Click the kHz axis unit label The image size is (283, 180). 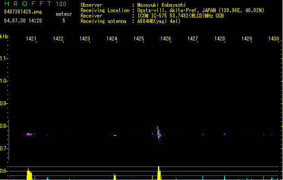(x=4, y=36)
